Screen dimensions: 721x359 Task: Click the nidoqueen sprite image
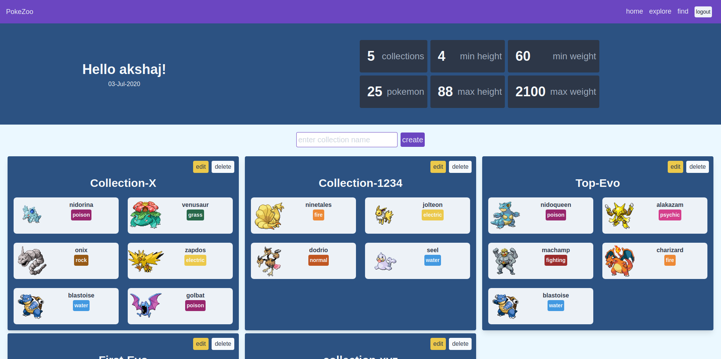click(x=506, y=215)
